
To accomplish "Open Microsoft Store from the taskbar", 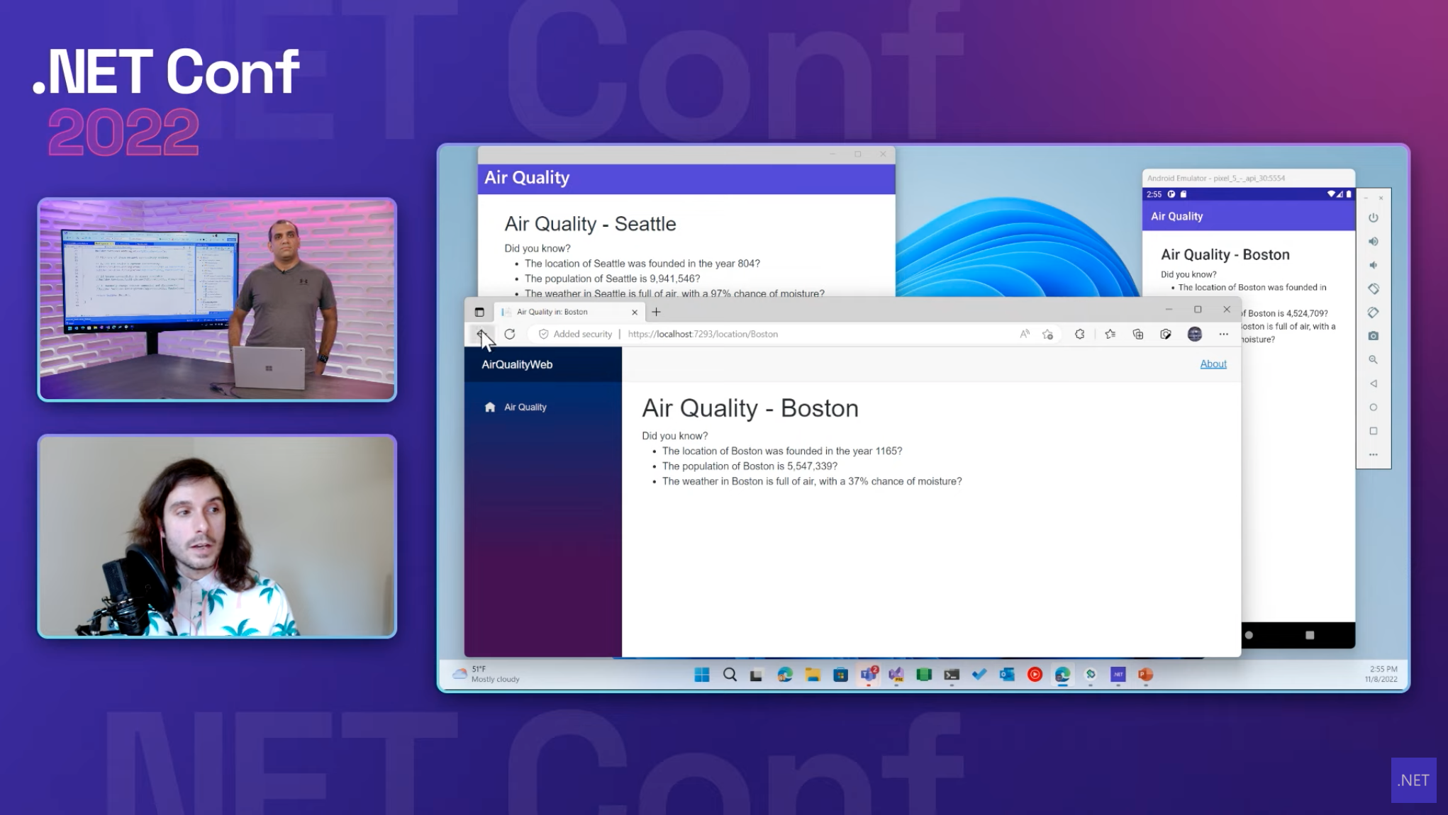I will click(x=840, y=675).
